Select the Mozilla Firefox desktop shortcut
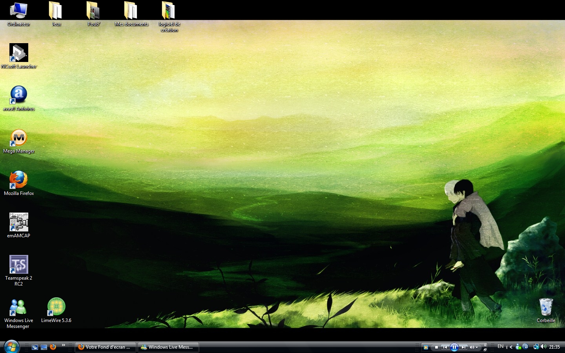Viewport: 565px width, 353px height. pos(18,183)
